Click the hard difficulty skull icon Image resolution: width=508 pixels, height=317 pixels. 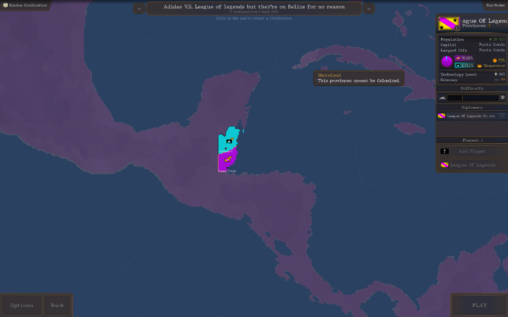click(502, 98)
